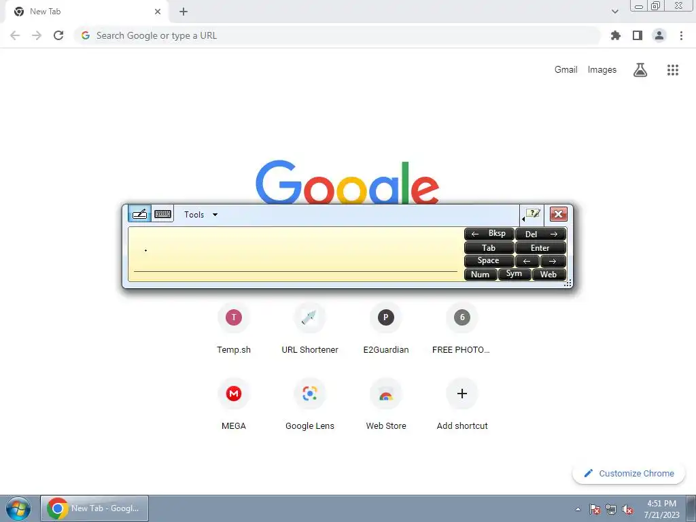The width and height of the screenshot is (696, 522).
Task: Close the New Tab tab
Action: (x=158, y=12)
